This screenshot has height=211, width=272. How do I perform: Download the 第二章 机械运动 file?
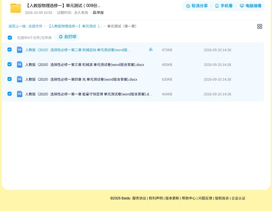click(151, 49)
